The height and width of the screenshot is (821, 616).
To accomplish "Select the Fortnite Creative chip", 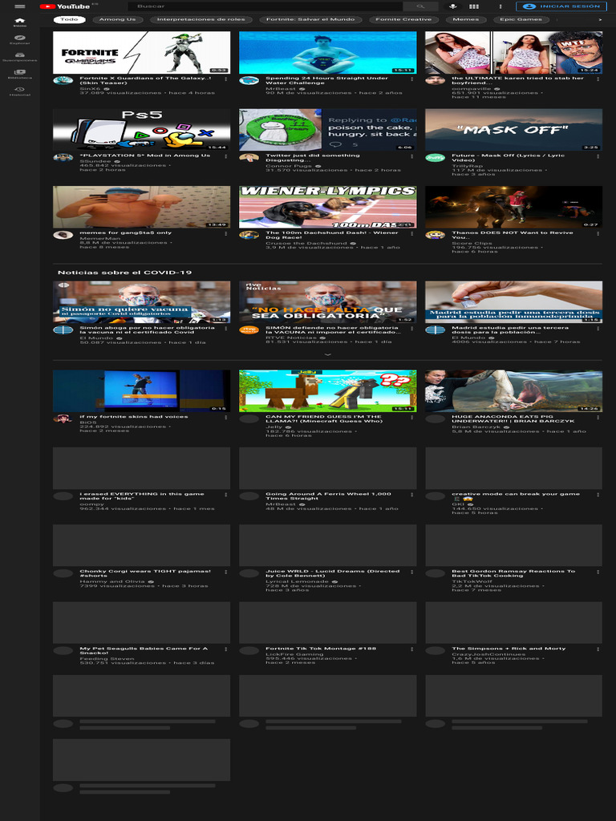I will coord(403,19).
